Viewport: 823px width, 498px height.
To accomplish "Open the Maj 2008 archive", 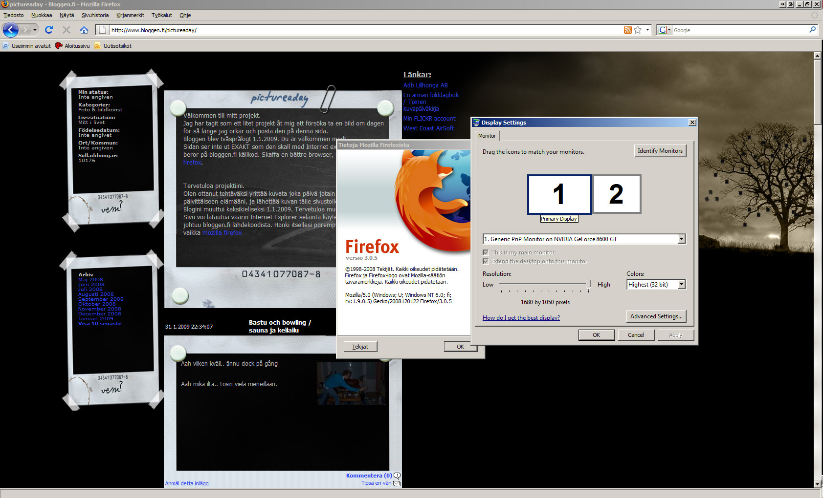I will point(90,280).
